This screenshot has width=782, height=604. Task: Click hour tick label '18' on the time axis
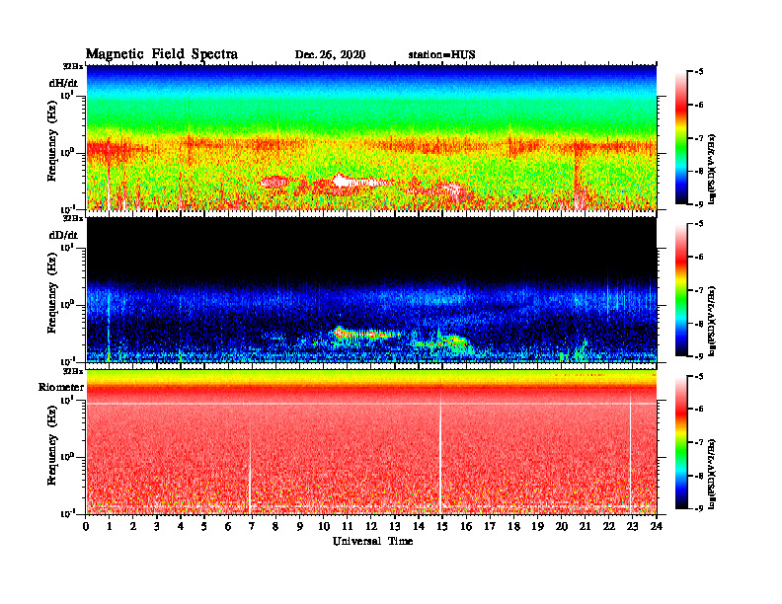tap(513, 526)
